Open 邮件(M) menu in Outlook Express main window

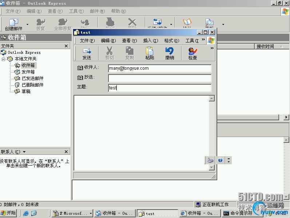98,11
